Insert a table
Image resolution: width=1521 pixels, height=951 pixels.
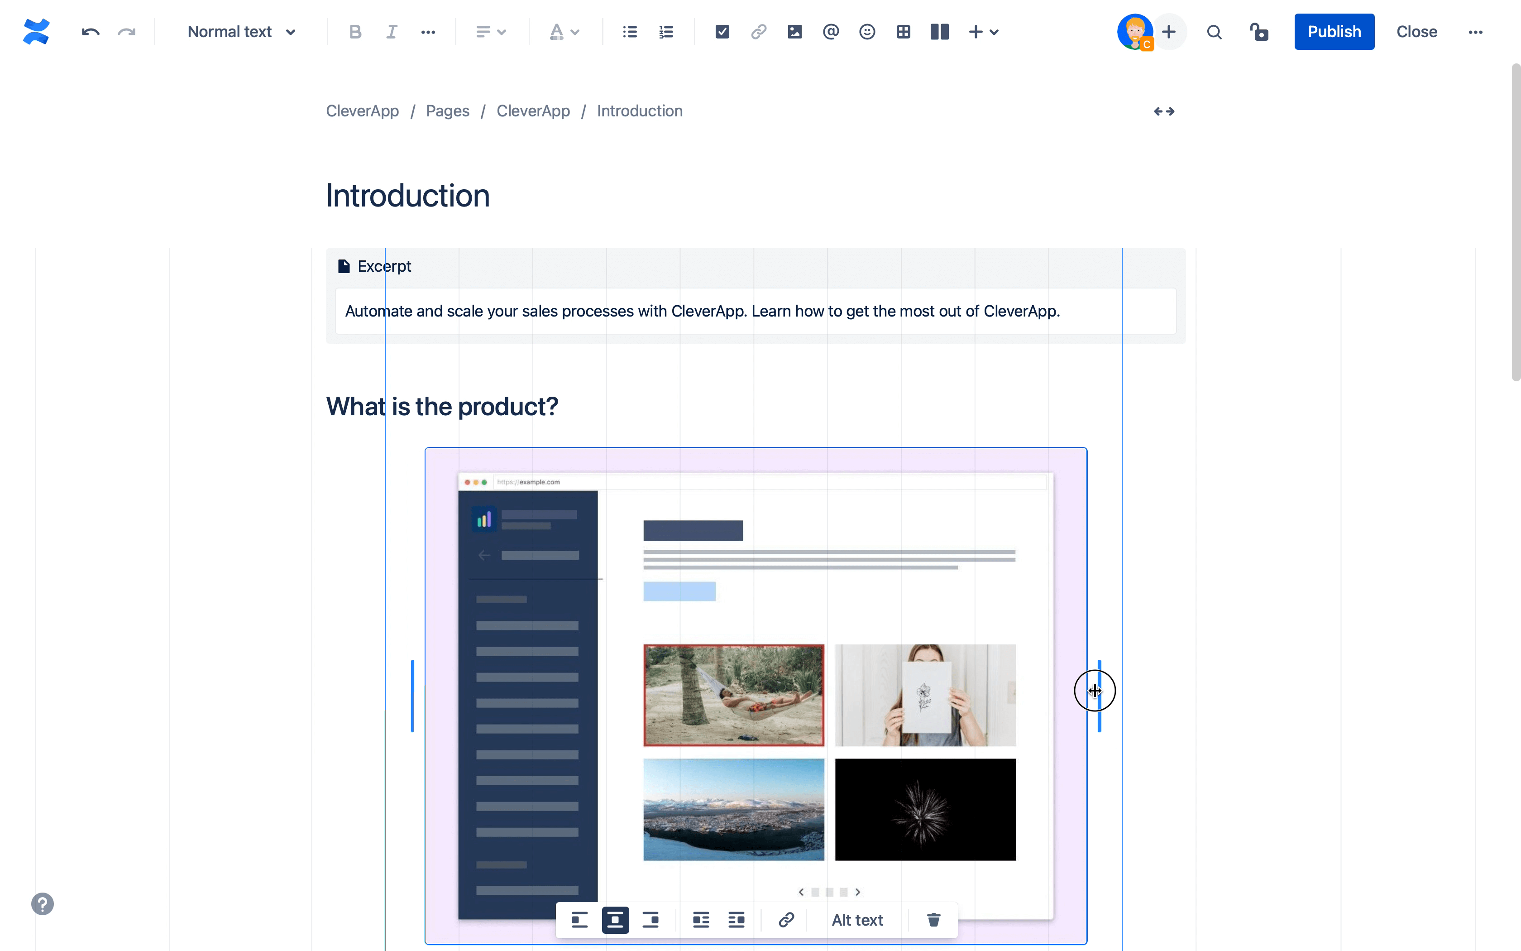pyautogui.click(x=903, y=32)
